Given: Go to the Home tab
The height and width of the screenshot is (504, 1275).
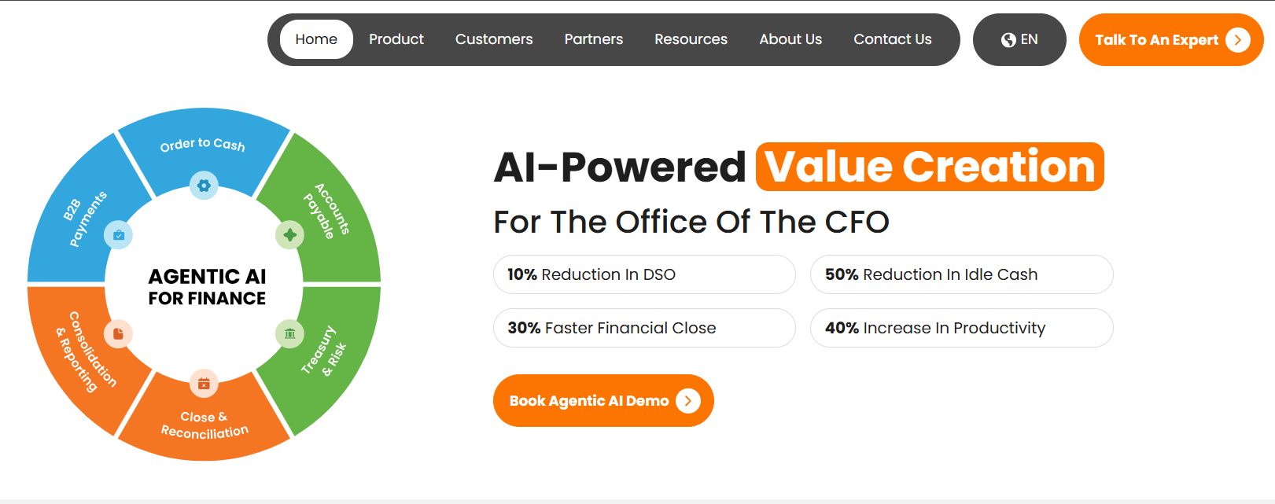Looking at the screenshot, I should click(316, 39).
